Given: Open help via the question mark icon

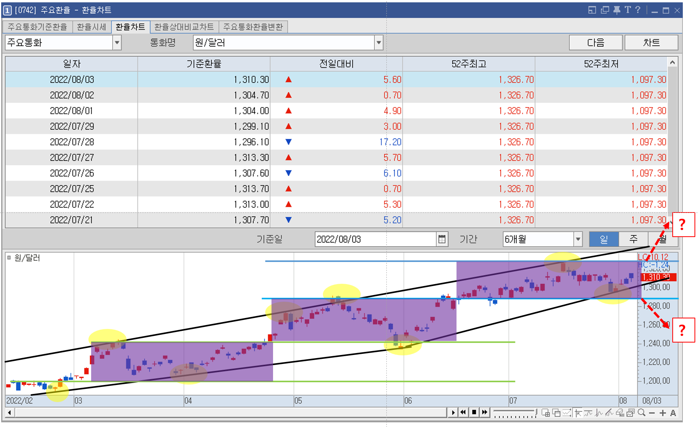Looking at the screenshot, I should point(638,10).
